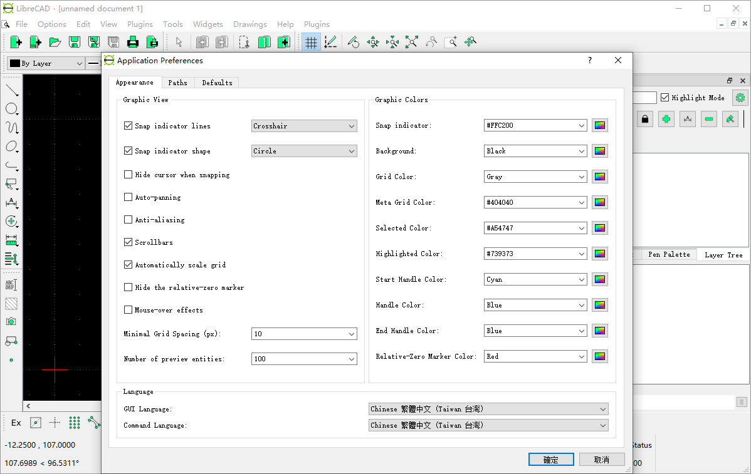Screen dimensions: 751x474
Task: Click the green minus remove layer icon
Action: 709,119
